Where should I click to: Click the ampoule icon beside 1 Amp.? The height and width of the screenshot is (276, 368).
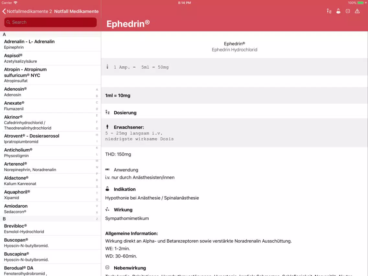click(x=108, y=67)
